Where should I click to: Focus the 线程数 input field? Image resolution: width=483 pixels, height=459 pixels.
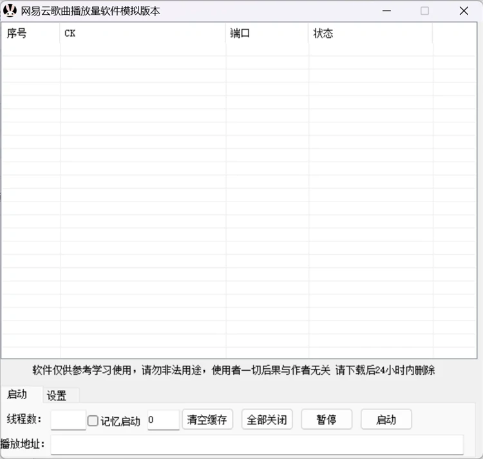pos(68,420)
